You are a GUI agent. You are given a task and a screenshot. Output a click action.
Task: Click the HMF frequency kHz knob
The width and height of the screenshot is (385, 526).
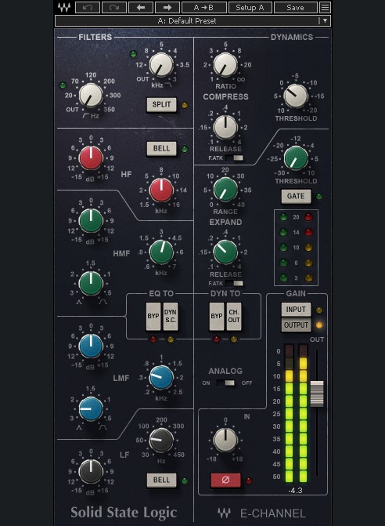click(x=161, y=252)
